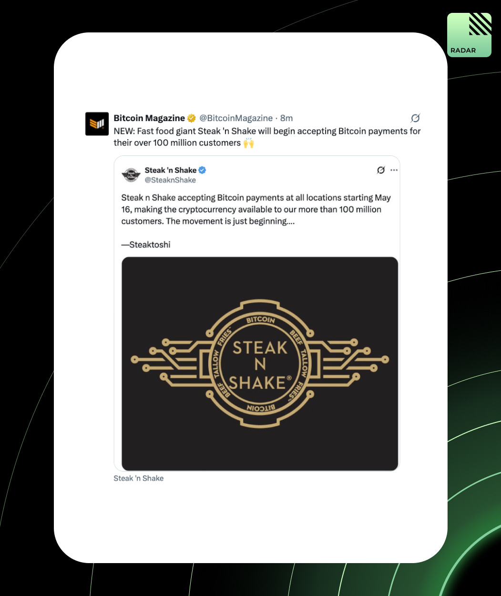Screen dimensions: 501x596
Task: Click the 8m timestamp
Action: click(x=286, y=118)
